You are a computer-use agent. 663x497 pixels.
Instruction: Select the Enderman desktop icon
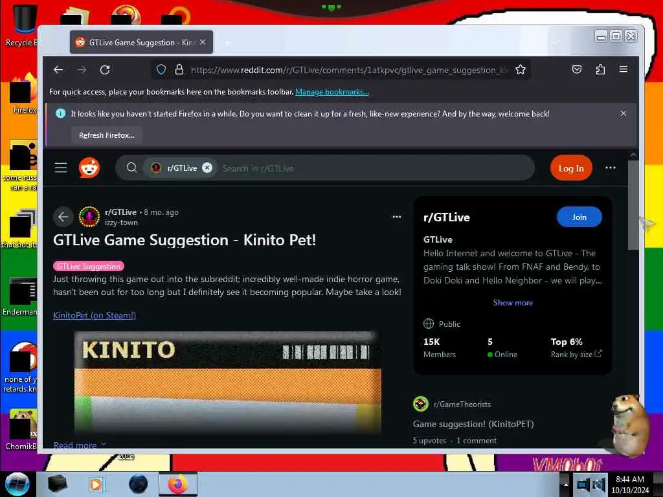pyautogui.click(x=20, y=296)
